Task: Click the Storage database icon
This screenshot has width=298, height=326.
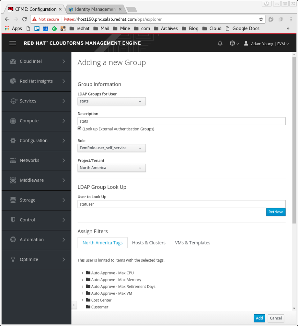Action: 13,200
